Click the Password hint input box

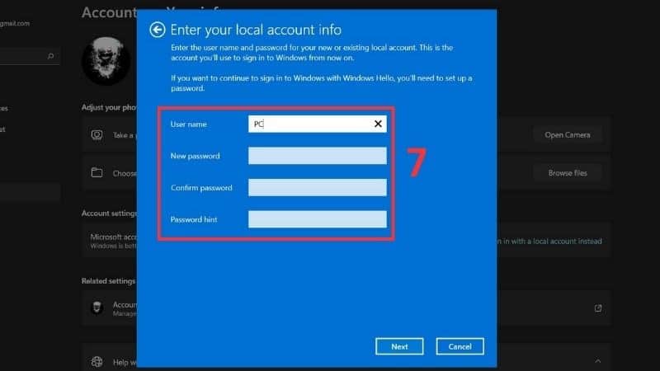pyautogui.click(x=317, y=219)
